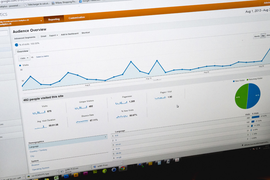Click the en-us language link
The image size is (270, 180).
click(118, 145)
